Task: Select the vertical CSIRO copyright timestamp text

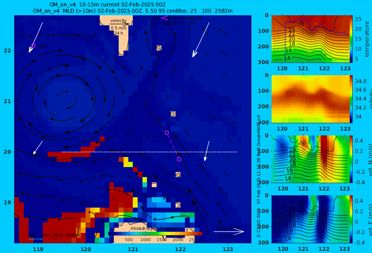Action: tap(259, 176)
